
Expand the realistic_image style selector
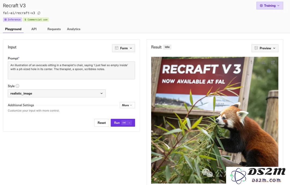click(x=57, y=93)
